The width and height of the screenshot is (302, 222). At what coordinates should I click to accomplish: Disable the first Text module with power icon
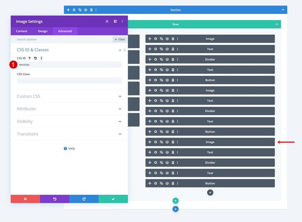[167, 49]
